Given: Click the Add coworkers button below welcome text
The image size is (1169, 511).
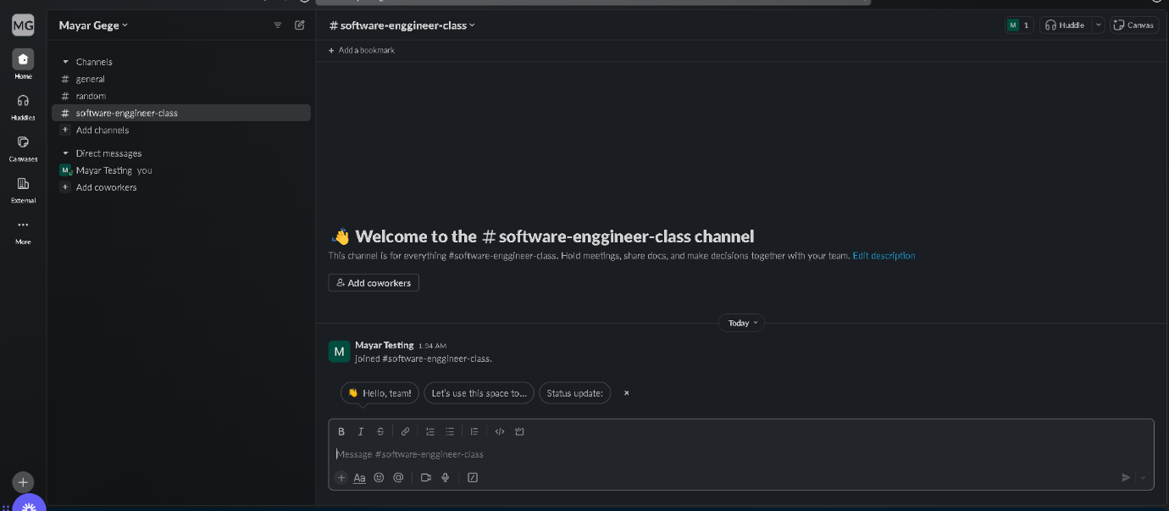Looking at the screenshot, I should pos(374,283).
